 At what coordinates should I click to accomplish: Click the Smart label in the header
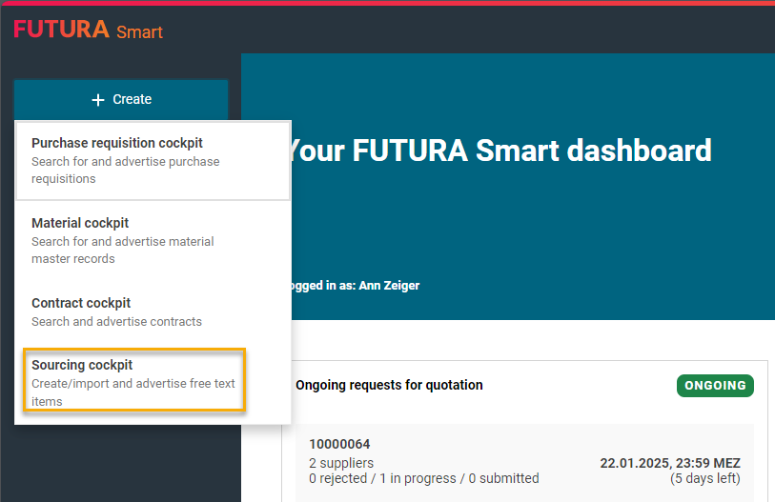click(139, 32)
